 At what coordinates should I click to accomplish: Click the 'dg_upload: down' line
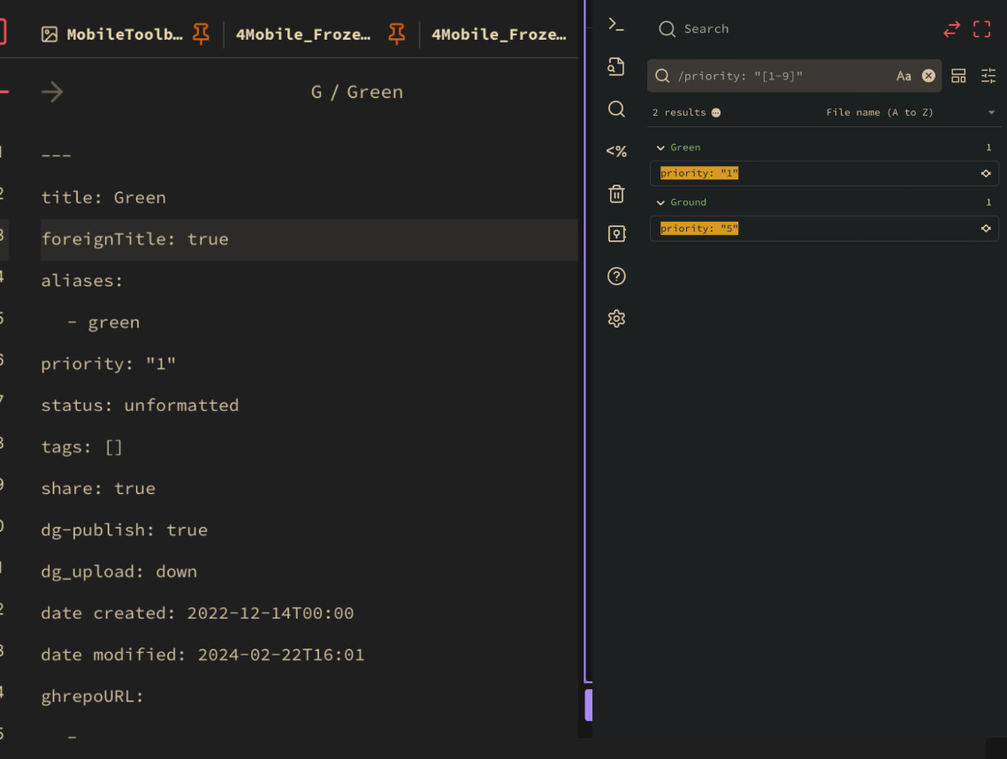(118, 572)
